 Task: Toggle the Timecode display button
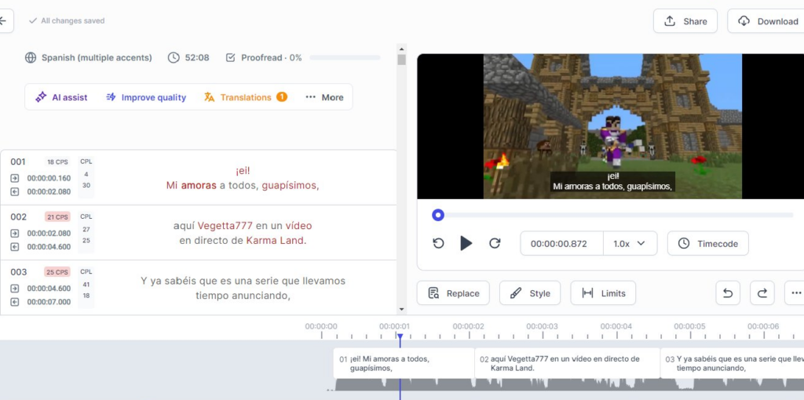pyautogui.click(x=707, y=243)
